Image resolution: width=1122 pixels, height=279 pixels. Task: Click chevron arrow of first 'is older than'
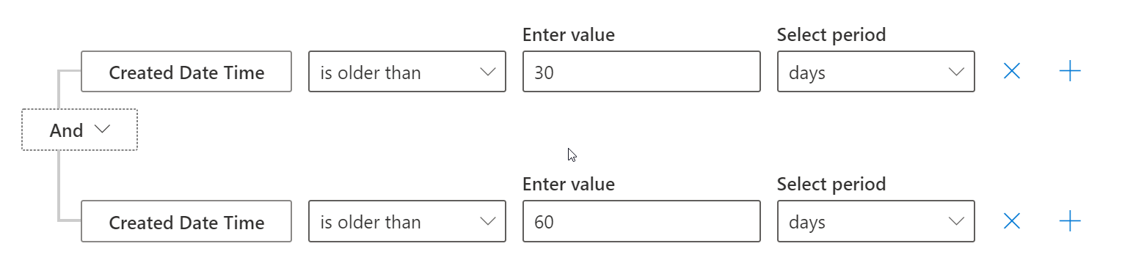click(x=487, y=72)
